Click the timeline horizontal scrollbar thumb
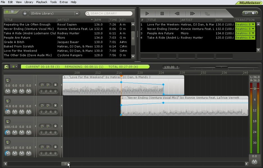 coord(65,164)
